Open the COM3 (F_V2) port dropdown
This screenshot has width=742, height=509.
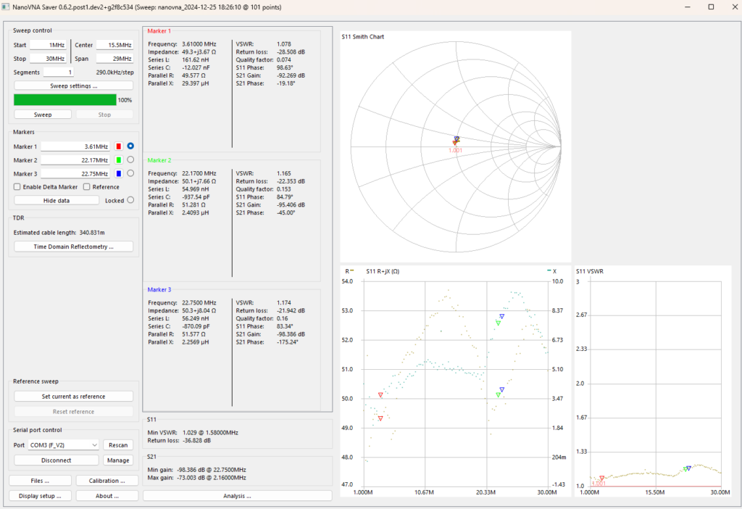coord(64,445)
